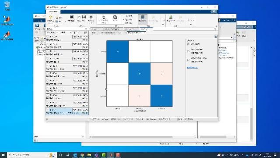Click the Save session disk icon
Viewport: 280px width, 158px height.
tap(57, 21)
